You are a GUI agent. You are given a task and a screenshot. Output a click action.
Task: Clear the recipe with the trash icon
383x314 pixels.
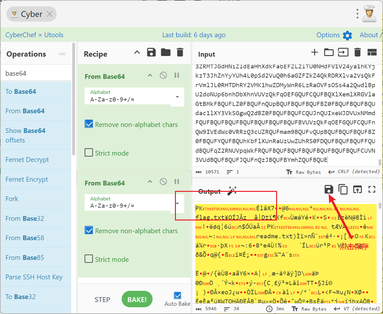click(x=180, y=52)
